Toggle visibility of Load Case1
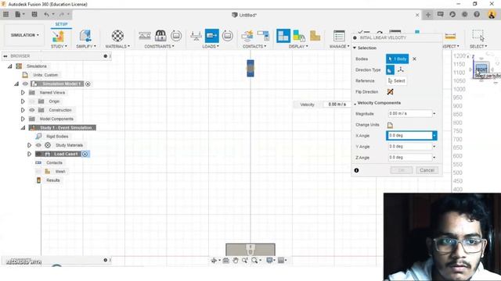The height and width of the screenshot is (281, 501). [x=38, y=155]
